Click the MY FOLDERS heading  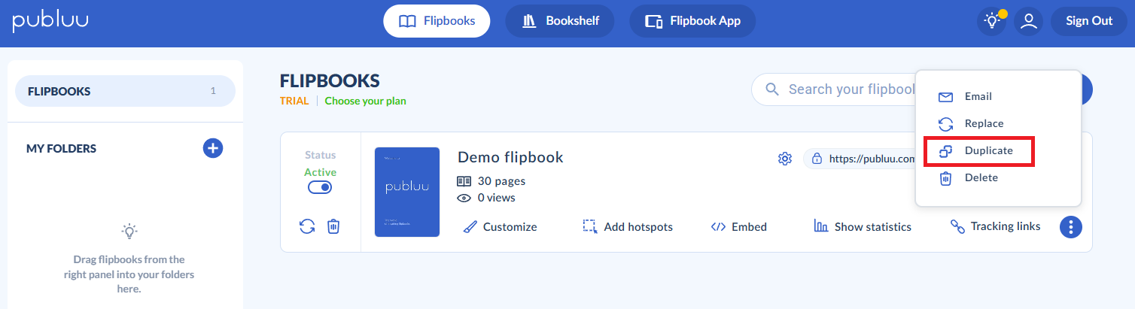coord(62,148)
